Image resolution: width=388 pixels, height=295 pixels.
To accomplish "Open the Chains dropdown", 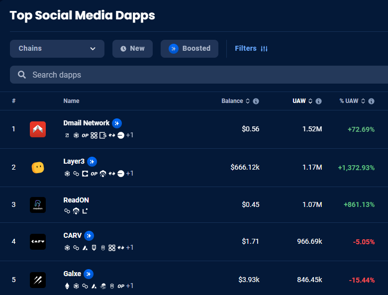I will pyautogui.click(x=57, y=49).
